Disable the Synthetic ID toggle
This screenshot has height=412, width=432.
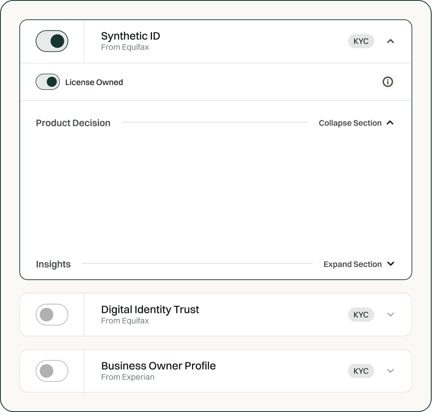52,41
